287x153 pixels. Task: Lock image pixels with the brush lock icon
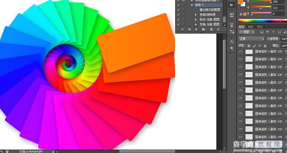click(x=254, y=46)
